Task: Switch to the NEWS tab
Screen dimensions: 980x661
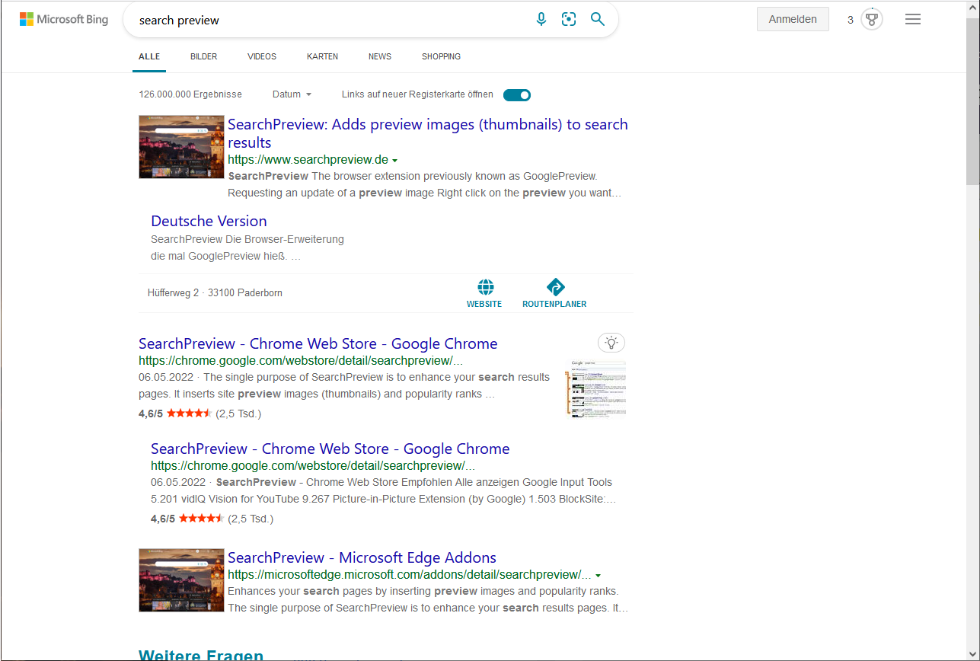Action: tap(380, 56)
